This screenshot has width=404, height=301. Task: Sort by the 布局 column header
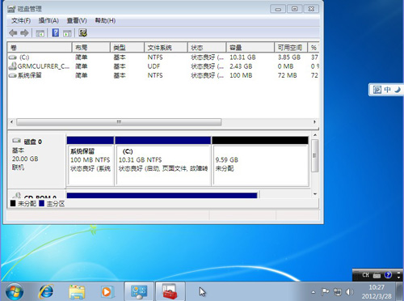click(91, 48)
